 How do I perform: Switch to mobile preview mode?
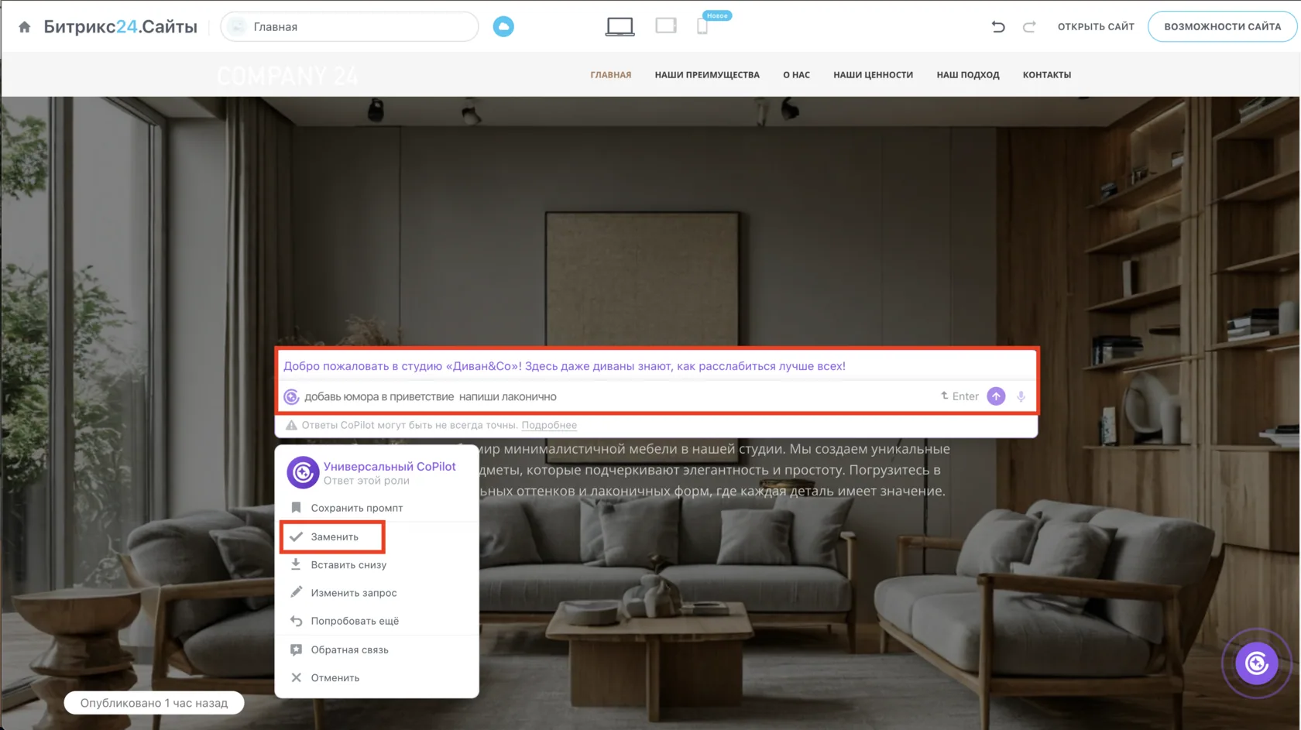702,26
